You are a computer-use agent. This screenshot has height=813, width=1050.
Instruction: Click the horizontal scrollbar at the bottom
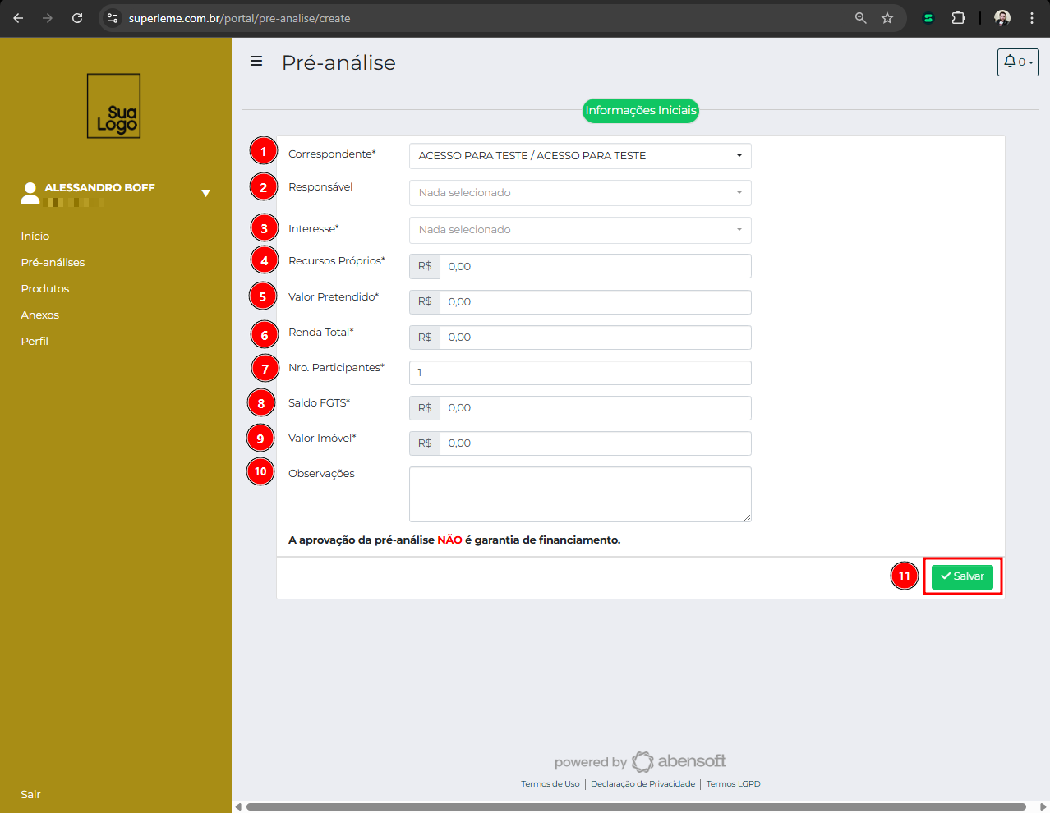click(x=636, y=806)
